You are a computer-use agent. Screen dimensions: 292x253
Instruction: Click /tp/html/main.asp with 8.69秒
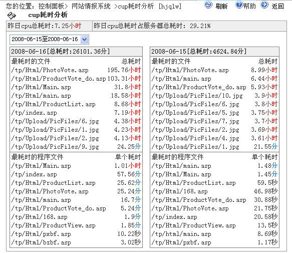[x=214, y=234]
